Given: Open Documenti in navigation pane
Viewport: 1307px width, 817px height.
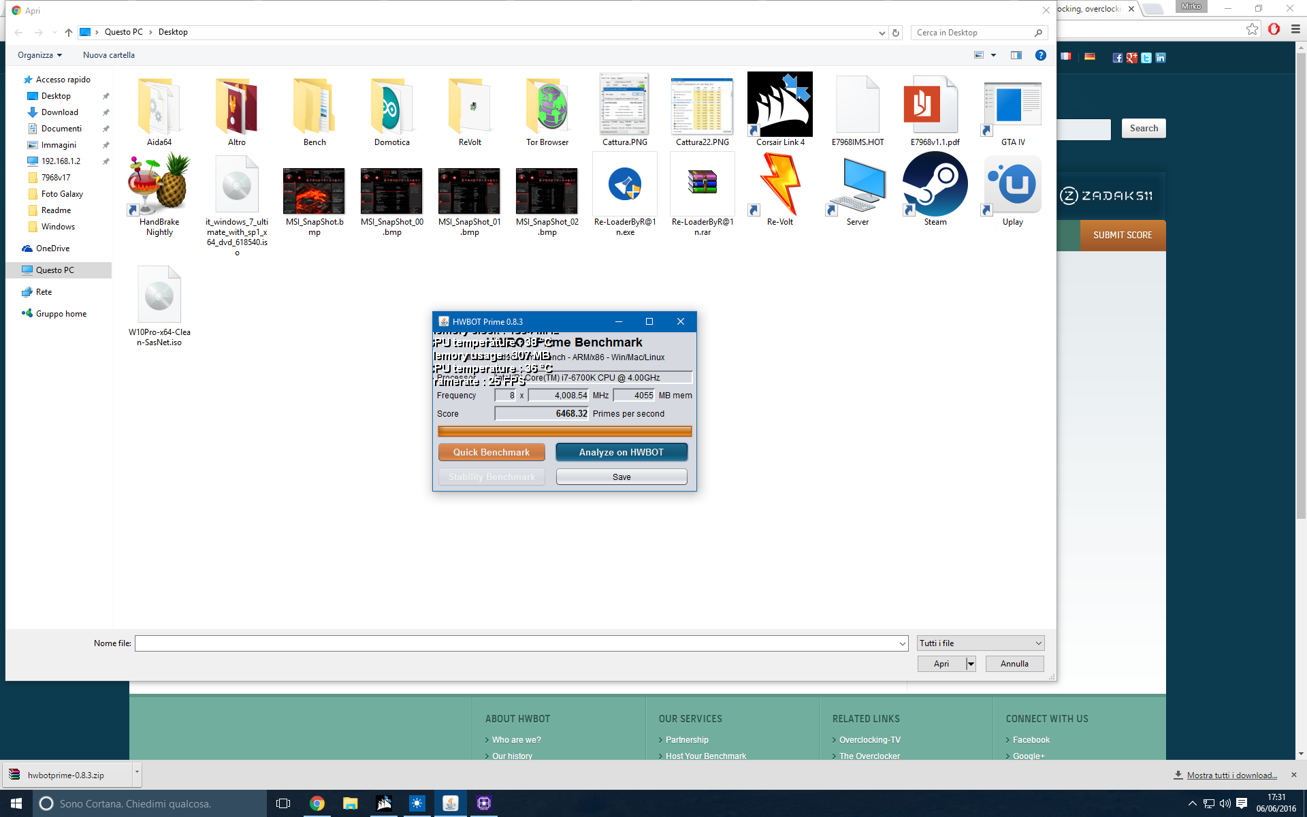Looking at the screenshot, I should [x=61, y=129].
